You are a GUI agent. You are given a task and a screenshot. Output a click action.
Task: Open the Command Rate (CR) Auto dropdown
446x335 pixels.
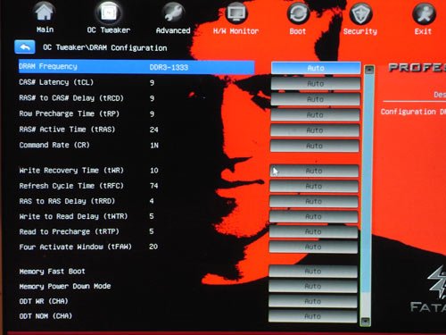coord(315,146)
